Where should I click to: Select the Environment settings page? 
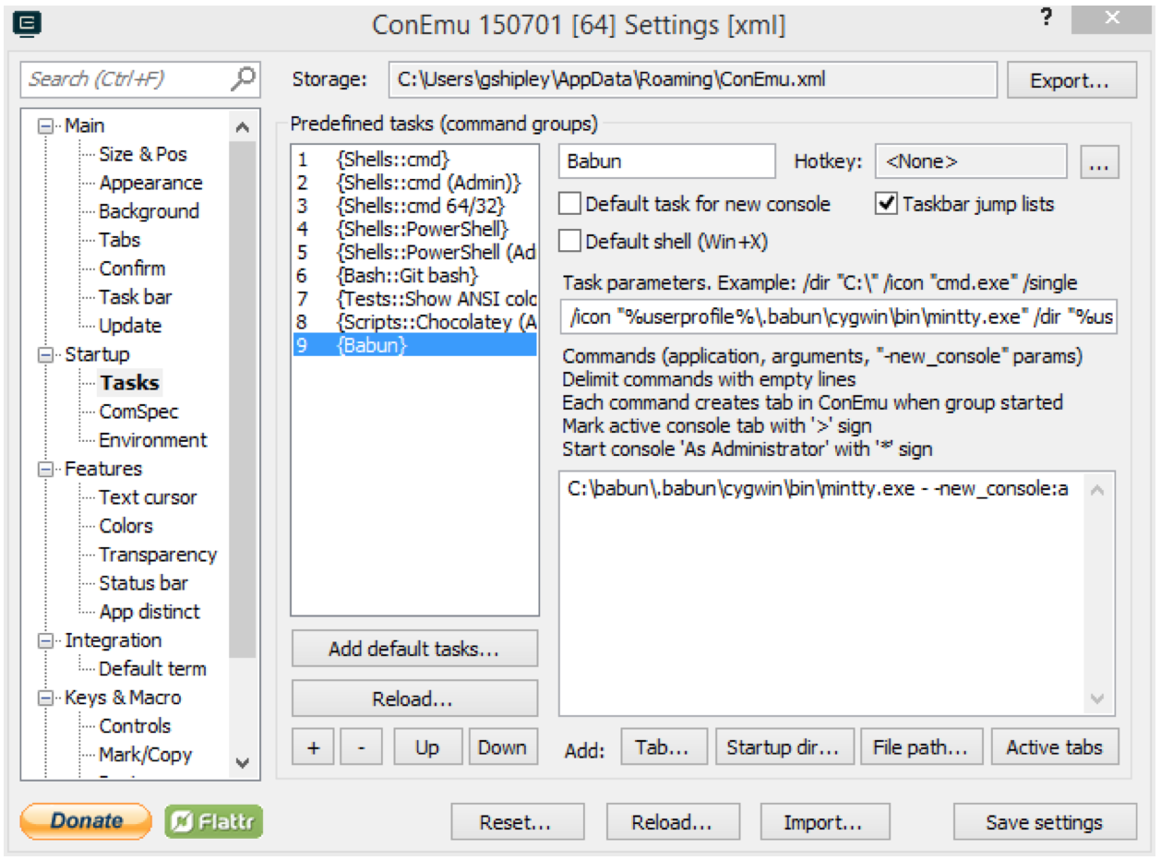(153, 440)
